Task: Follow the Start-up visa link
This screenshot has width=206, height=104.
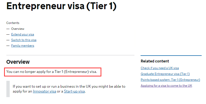Action: (x=74, y=91)
